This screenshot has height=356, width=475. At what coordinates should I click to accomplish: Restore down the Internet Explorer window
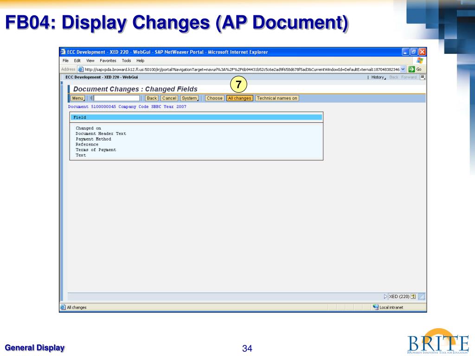(x=414, y=52)
